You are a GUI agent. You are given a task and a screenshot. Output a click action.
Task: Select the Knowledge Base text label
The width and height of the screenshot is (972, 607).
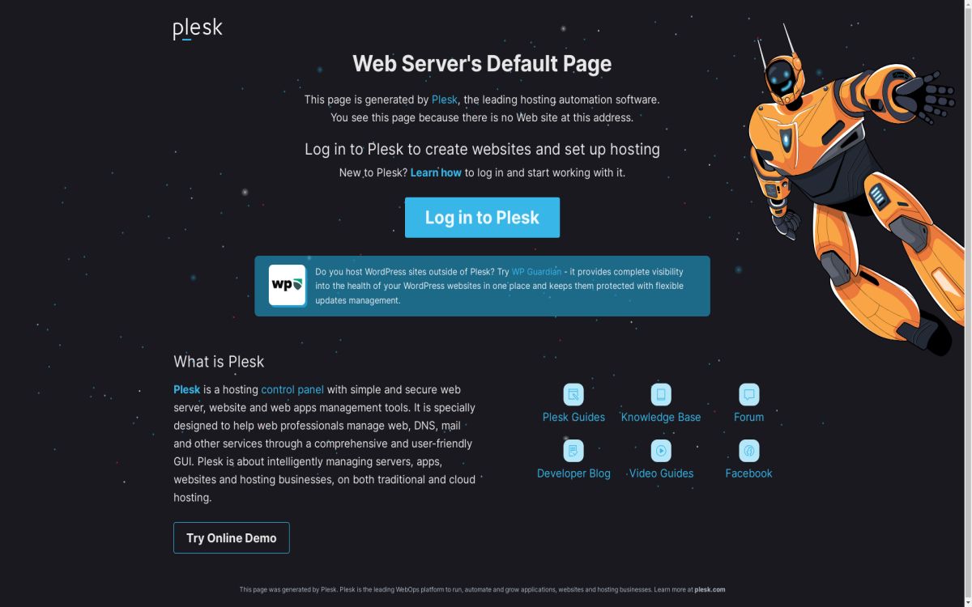coord(661,417)
